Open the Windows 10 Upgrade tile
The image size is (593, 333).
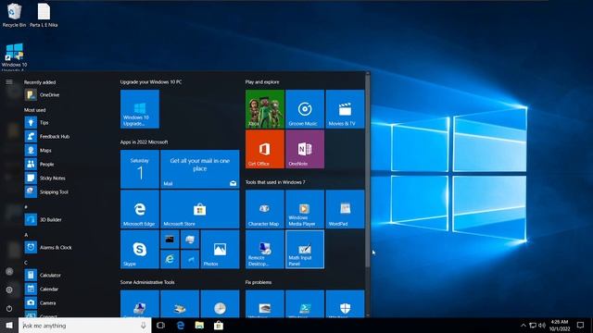click(140, 109)
